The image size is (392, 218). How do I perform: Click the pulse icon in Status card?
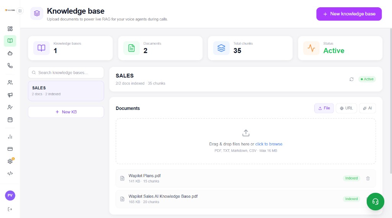[311, 48]
